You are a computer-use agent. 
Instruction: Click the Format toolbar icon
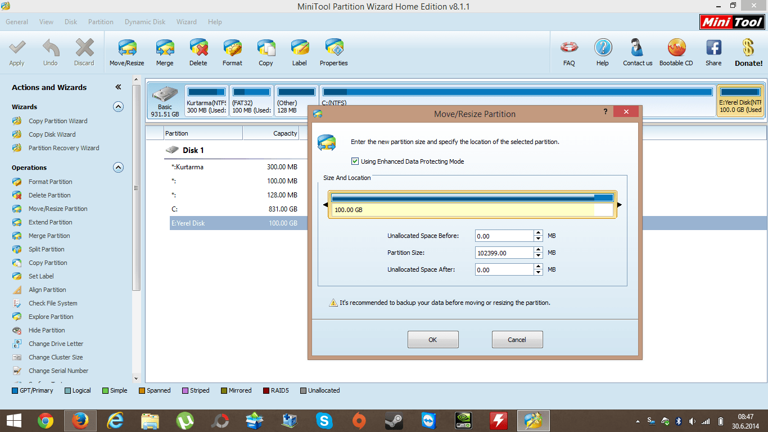pos(232,52)
